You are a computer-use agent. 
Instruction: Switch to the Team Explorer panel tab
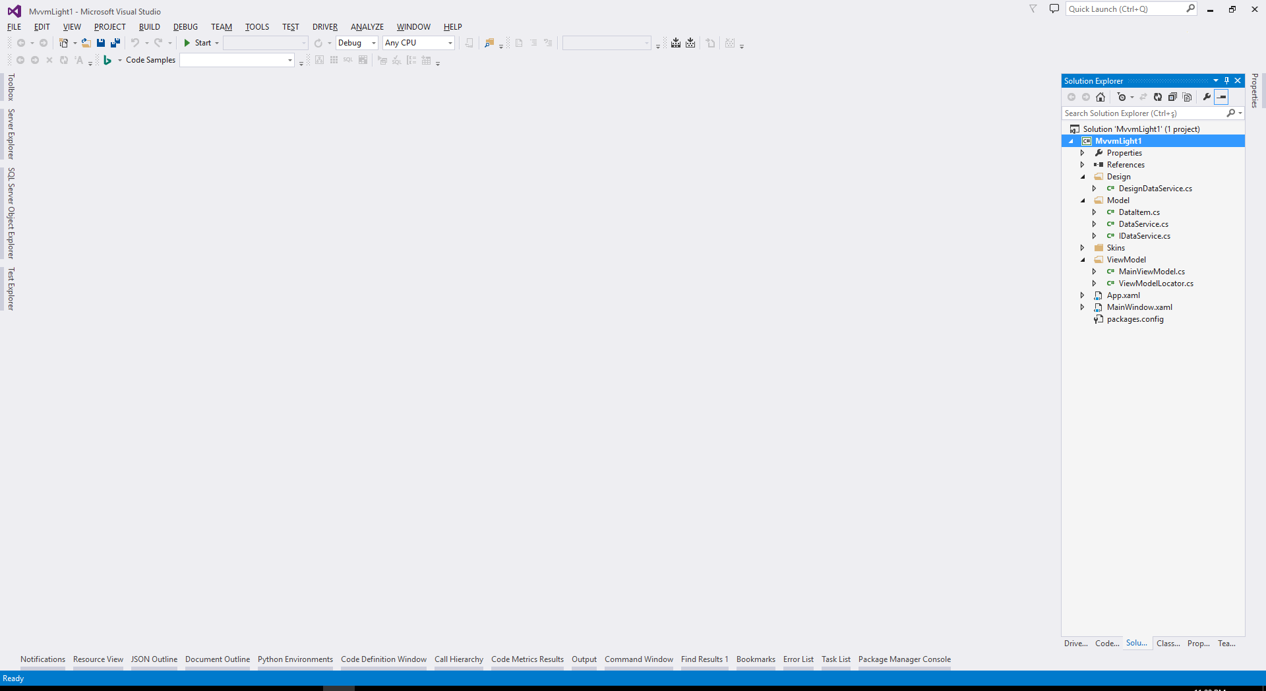coord(1226,644)
